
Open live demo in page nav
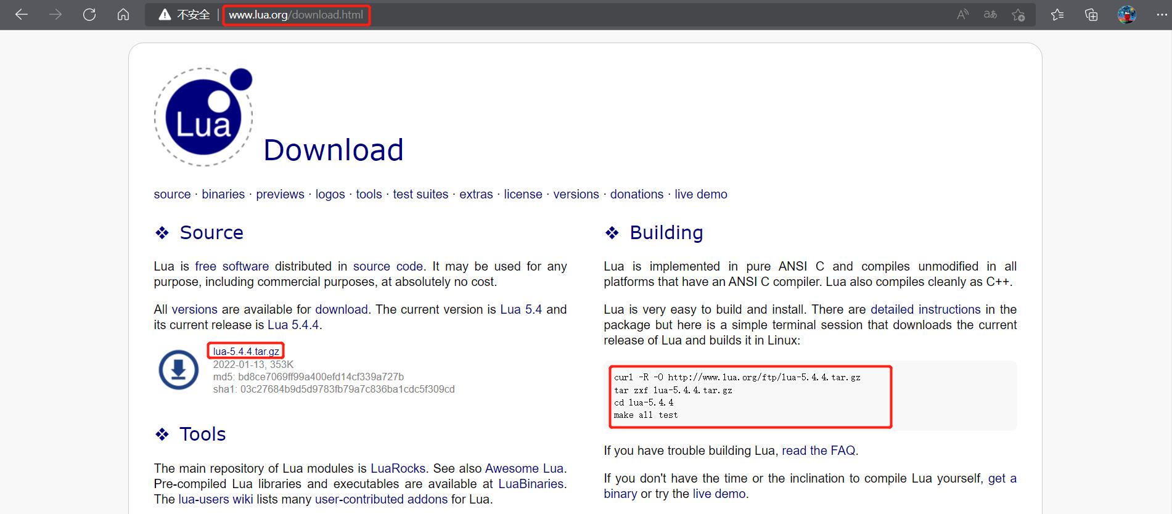coord(701,194)
